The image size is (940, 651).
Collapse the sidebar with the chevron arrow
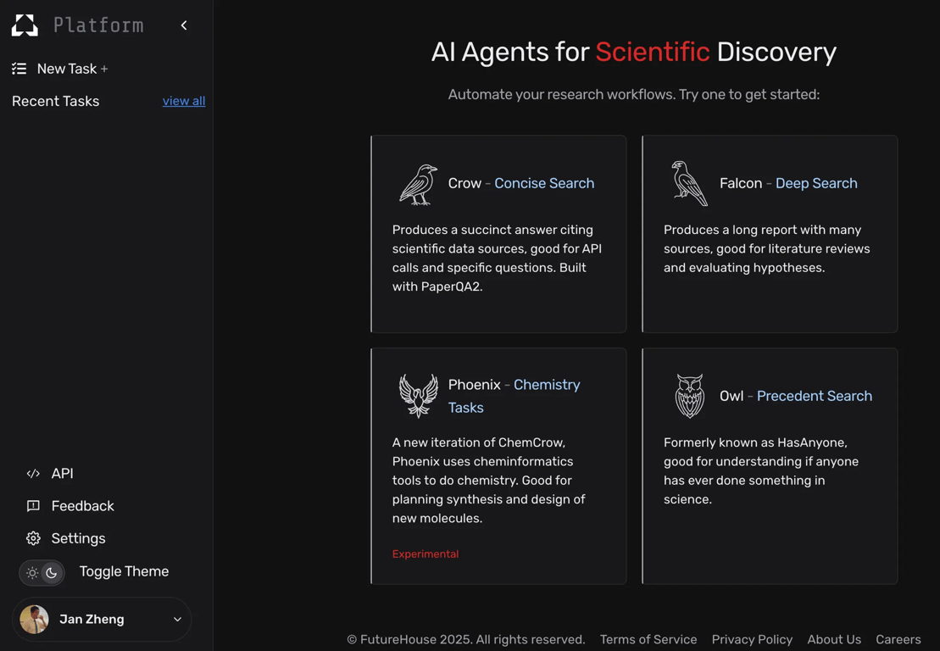click(x=184, y=25)
